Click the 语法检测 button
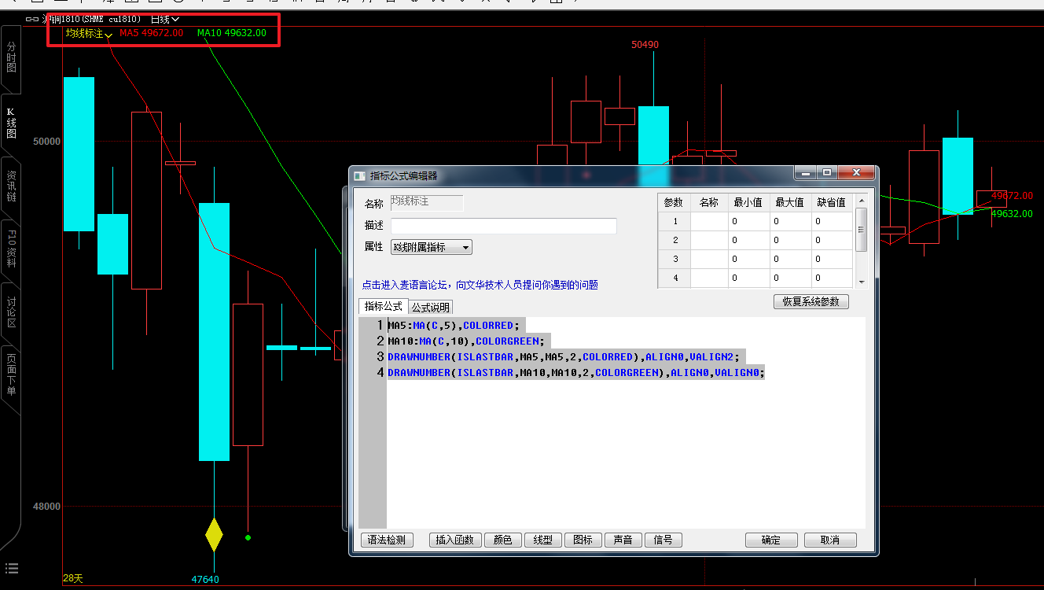 [x=387, y=540]
